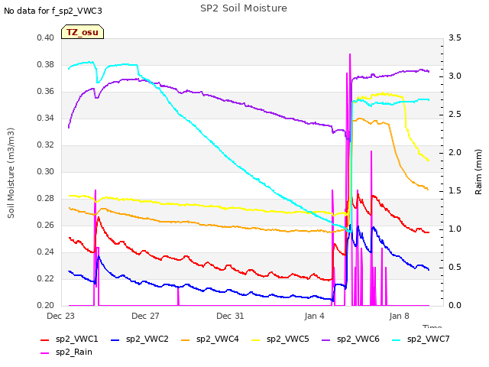Click the 0.38 left axis value
Viewport: 489px width, 367px height.
[x=46, y=64]
